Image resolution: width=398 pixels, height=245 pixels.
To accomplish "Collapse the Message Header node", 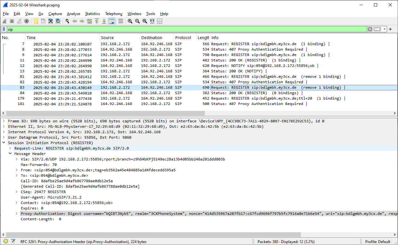I will (10, 154).
